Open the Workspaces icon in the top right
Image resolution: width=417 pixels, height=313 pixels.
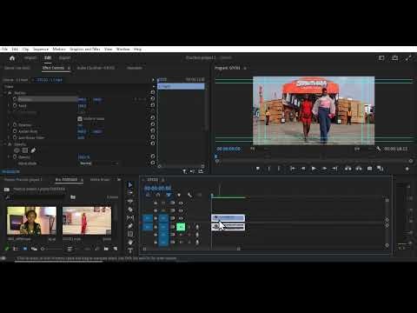tap(381, 58)
